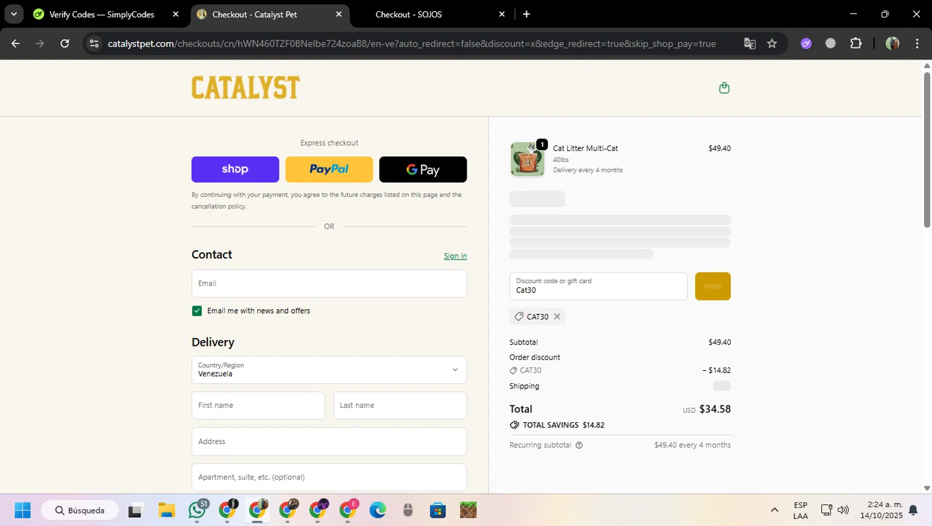Open the Windows Búsqueda search box
The width and height of the screenshot is (932, 526).
[80, 510]
